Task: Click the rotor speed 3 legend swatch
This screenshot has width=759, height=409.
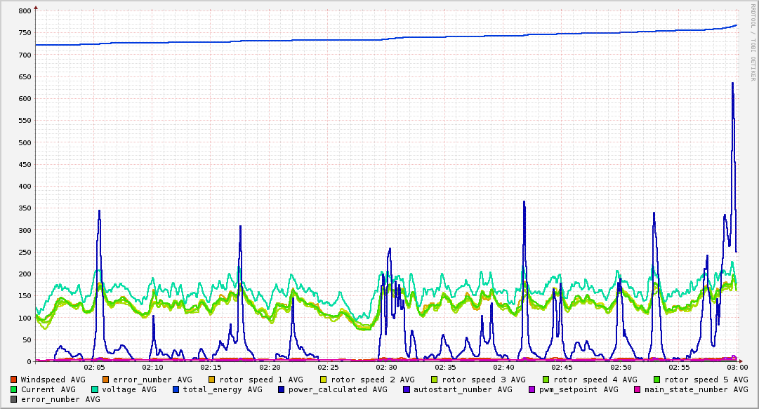Action: tap(434, 380)
